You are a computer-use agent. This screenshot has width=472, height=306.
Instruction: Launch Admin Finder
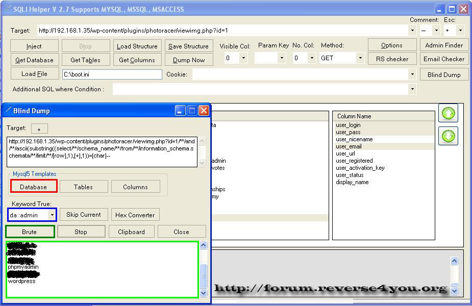pos(444,45)
